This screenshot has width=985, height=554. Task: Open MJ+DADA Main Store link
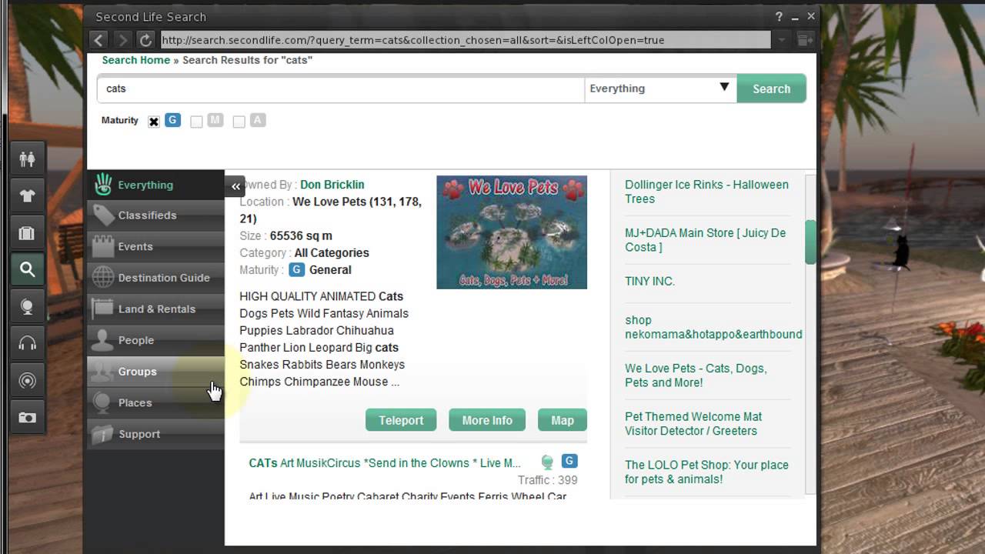point(705,240)
